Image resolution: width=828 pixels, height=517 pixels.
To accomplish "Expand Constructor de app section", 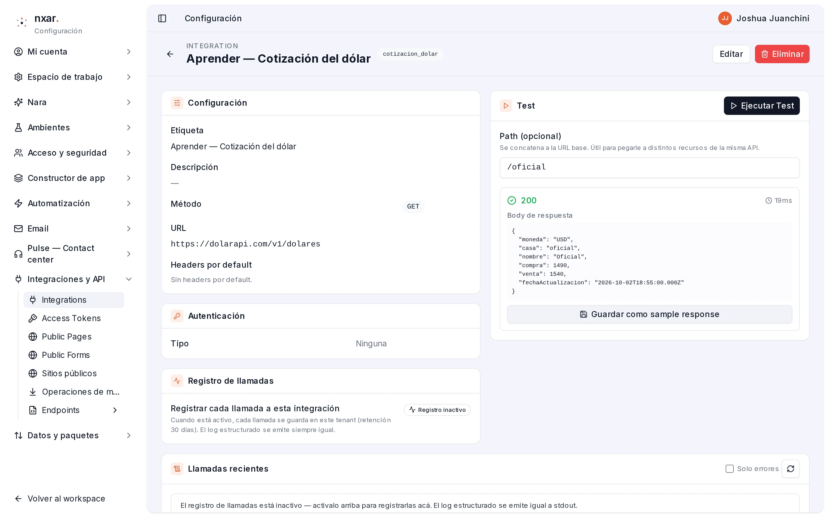I will click(73, 178).
